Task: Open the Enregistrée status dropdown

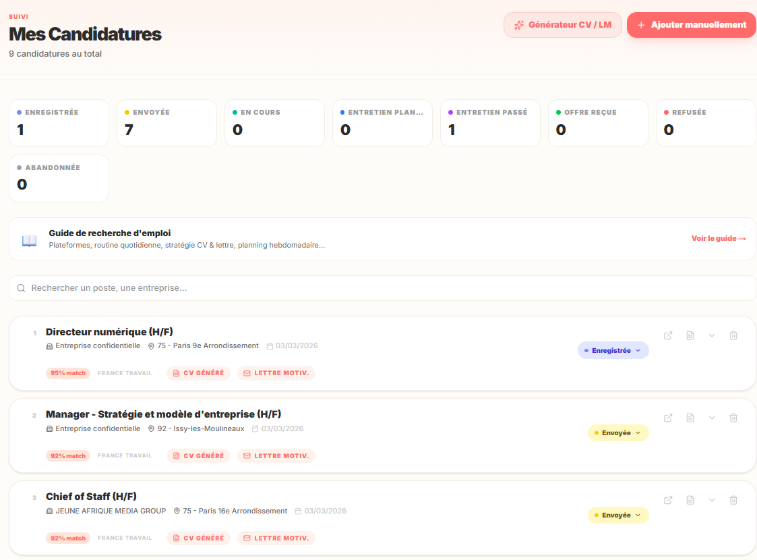Action: click(x=613, y=350)
